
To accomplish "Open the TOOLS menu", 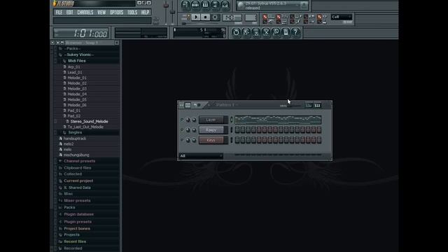I will coord(132,13).
